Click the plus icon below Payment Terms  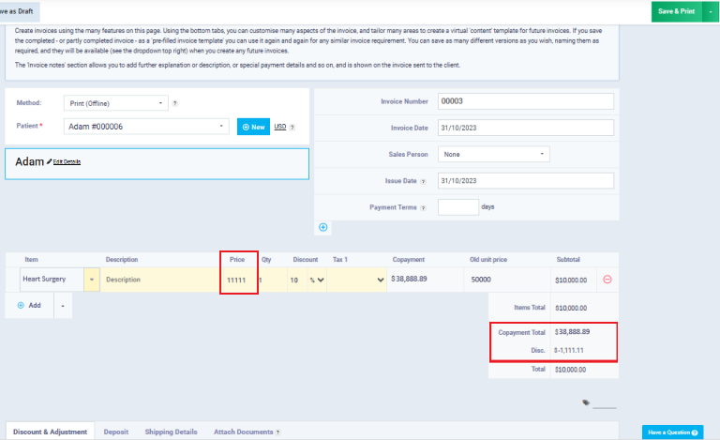pyautogui.click(x=323, y=227)
